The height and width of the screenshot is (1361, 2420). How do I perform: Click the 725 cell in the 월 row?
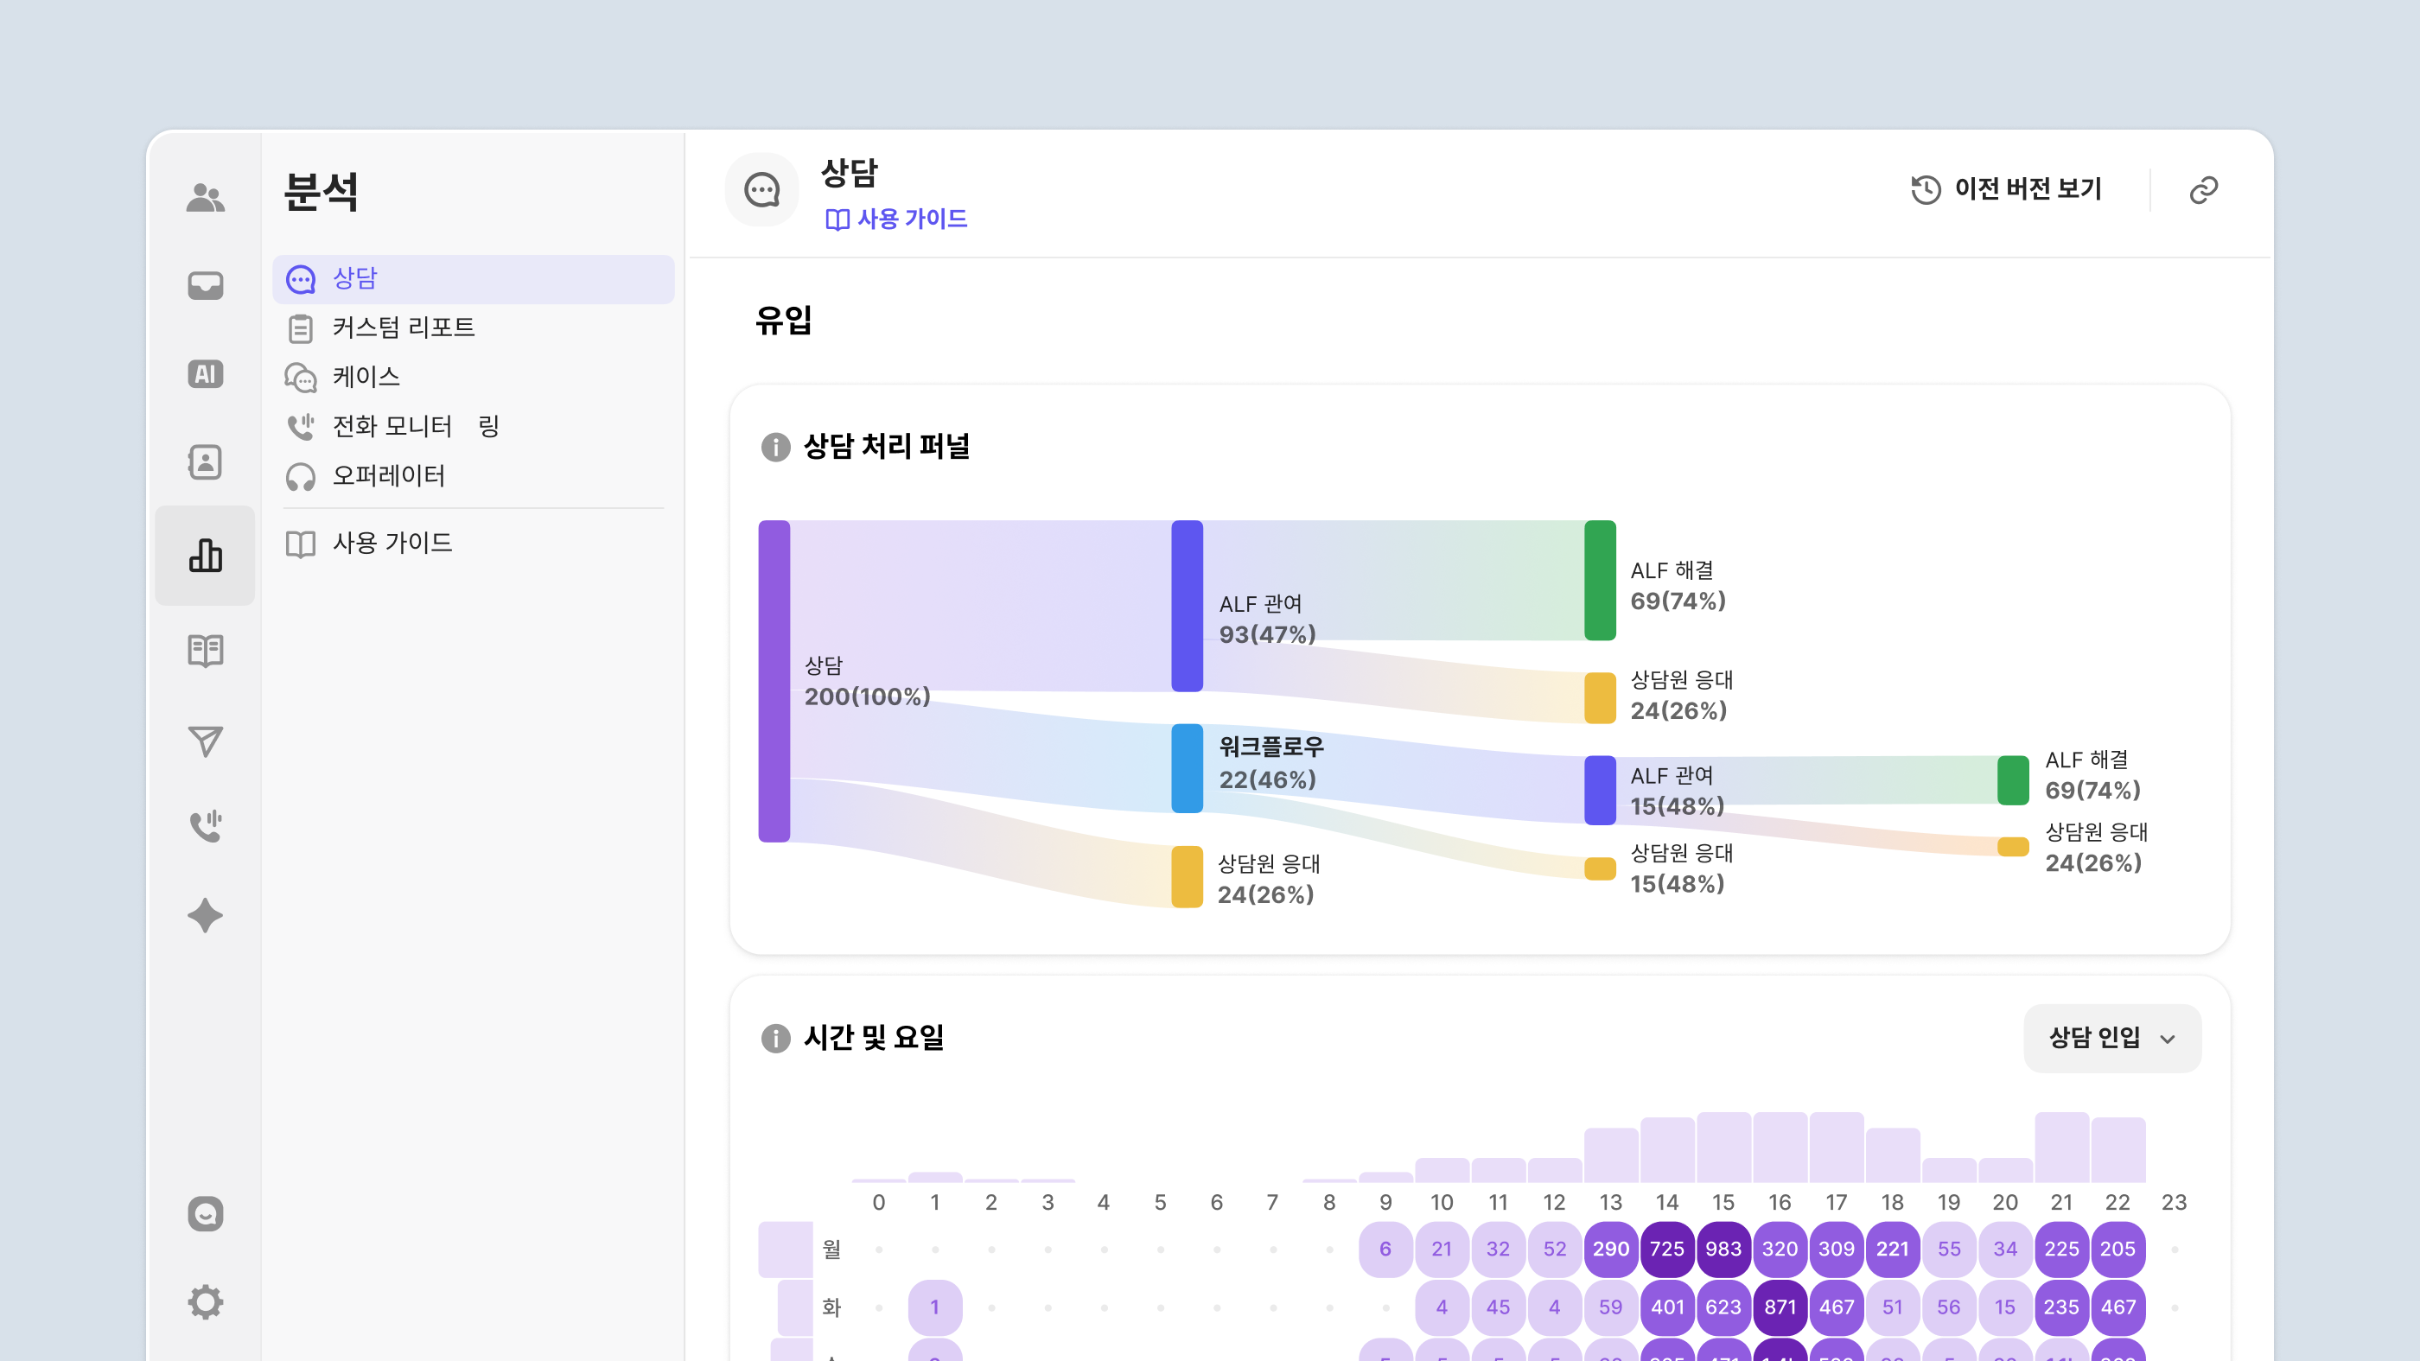pyautogui.click(x=1667, y=1250)
